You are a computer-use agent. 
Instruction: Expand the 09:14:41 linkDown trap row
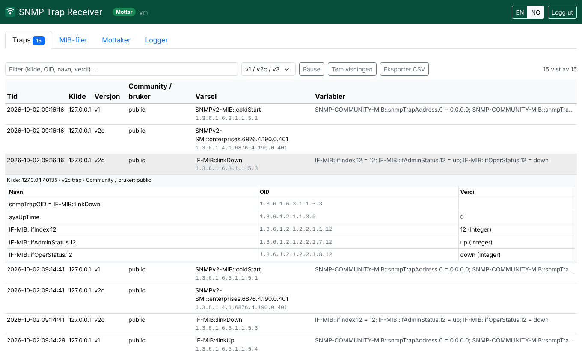[x=291, y=324]
